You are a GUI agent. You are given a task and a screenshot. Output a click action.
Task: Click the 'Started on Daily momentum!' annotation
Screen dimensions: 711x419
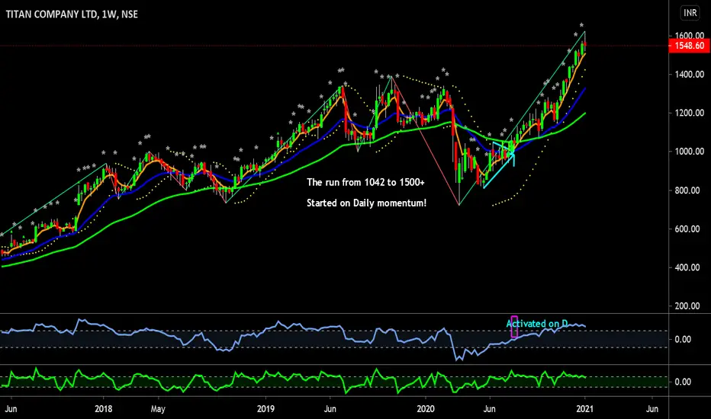click(x=366, y=203)
